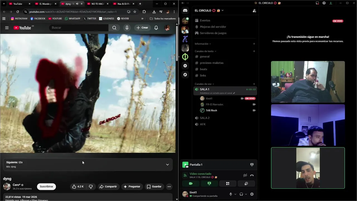Mute the dyng tab audio

coord(77,4)
